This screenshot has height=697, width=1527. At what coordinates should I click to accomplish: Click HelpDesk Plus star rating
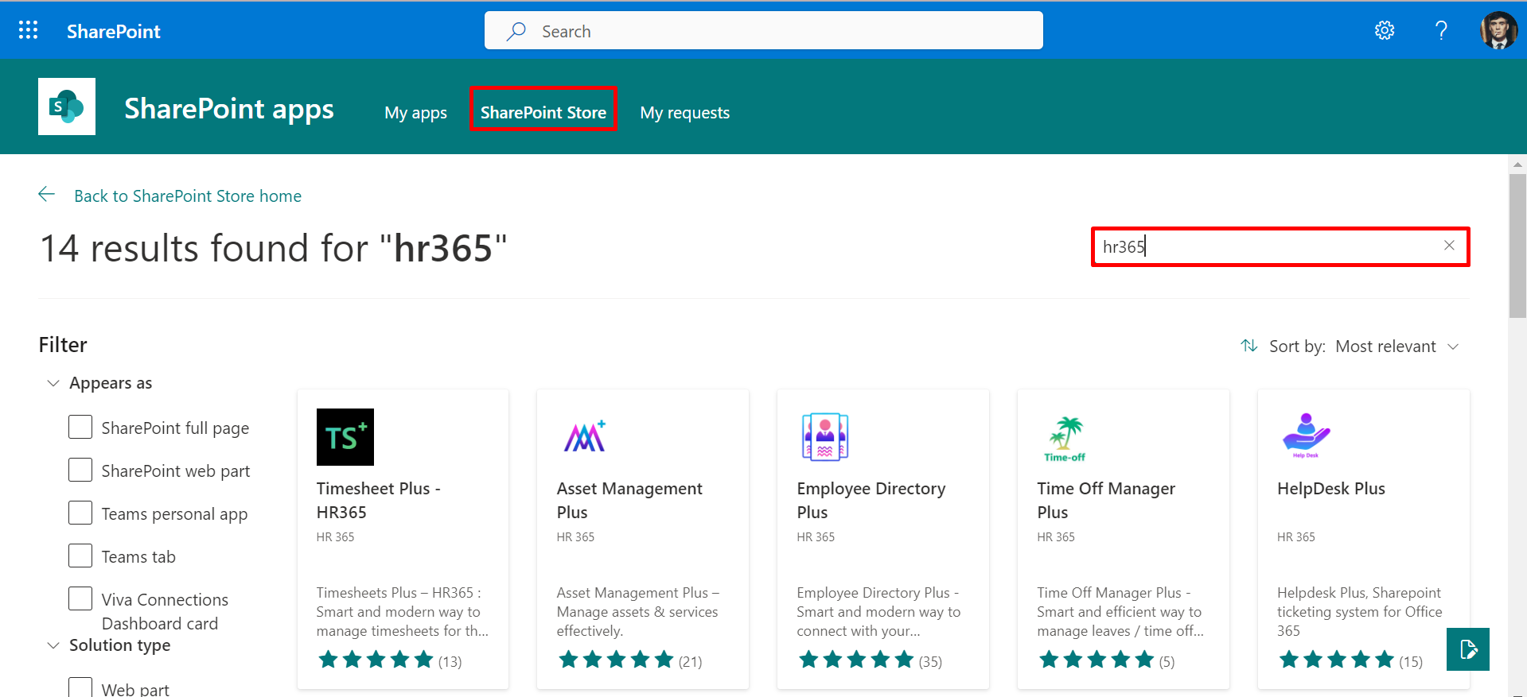click(x=1337, y=660)
